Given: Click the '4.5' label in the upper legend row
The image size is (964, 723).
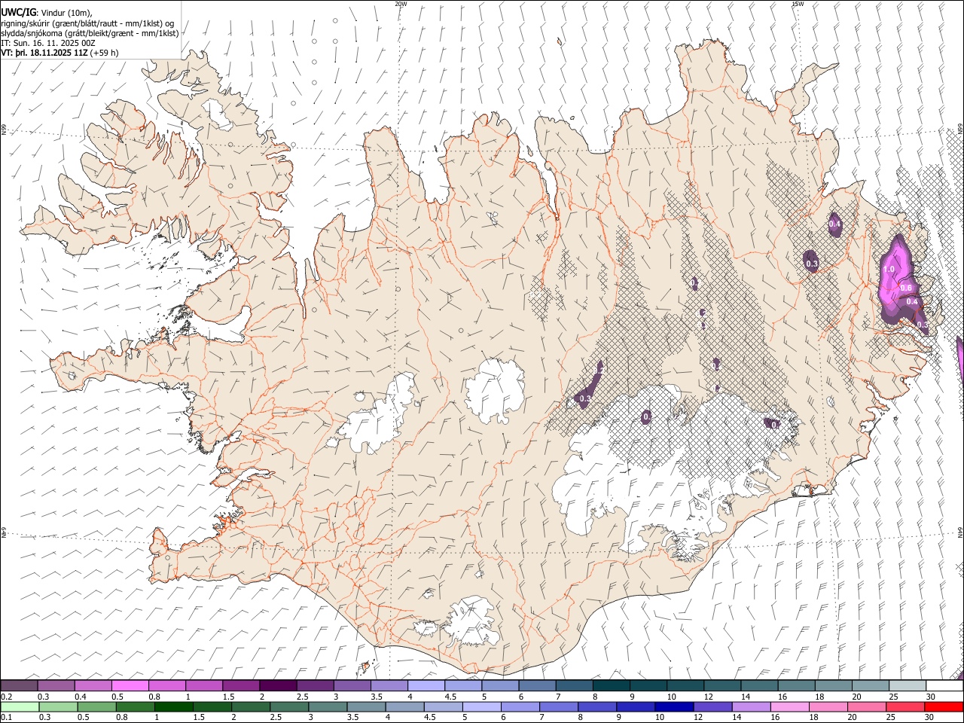Looking at the screenshot, I should (451, 697).
